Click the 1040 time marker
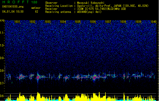159x101 pixels. coord(153,22)
